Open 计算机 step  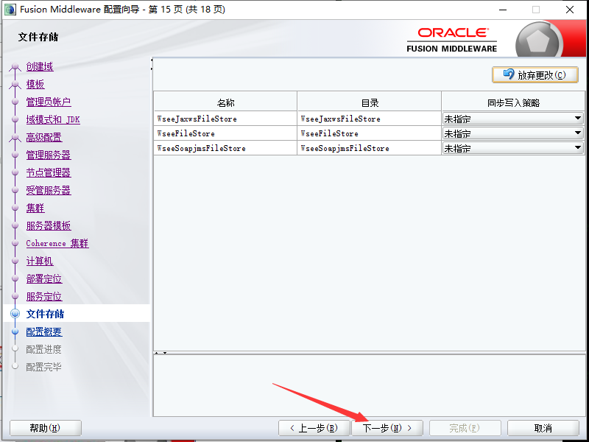40,261
